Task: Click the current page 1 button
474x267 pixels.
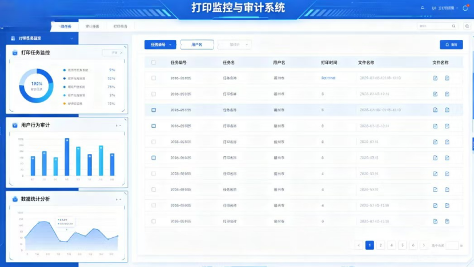Action: [369, 245]
